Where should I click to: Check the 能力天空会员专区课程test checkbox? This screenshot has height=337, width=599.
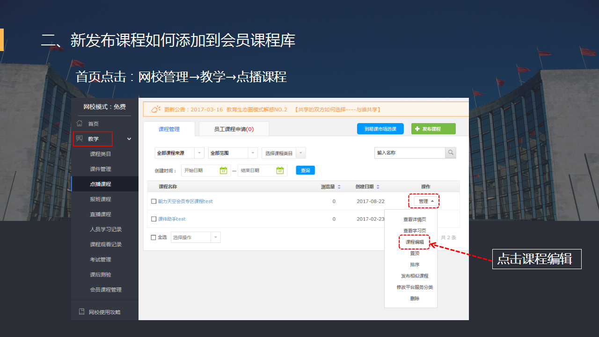tap(153, 201)
